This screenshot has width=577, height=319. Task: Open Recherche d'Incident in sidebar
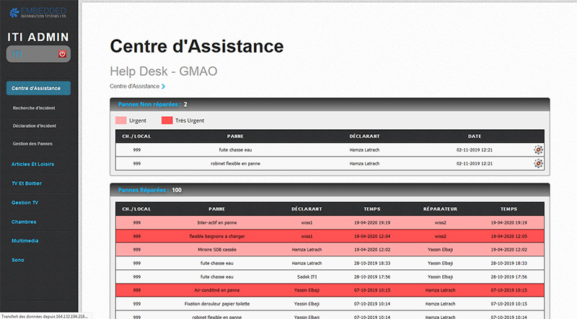[35, 108]
